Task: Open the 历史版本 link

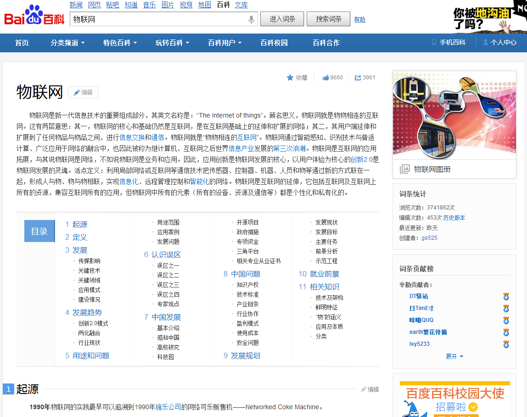Action: click(x=454, y=218)
